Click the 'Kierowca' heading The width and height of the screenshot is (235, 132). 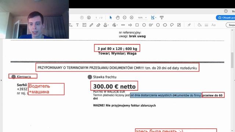(24, 77)
